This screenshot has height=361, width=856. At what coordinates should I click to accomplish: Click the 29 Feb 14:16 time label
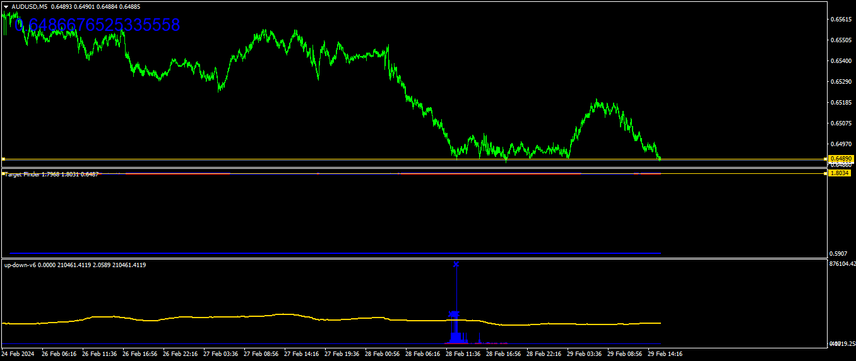[666, 354]
